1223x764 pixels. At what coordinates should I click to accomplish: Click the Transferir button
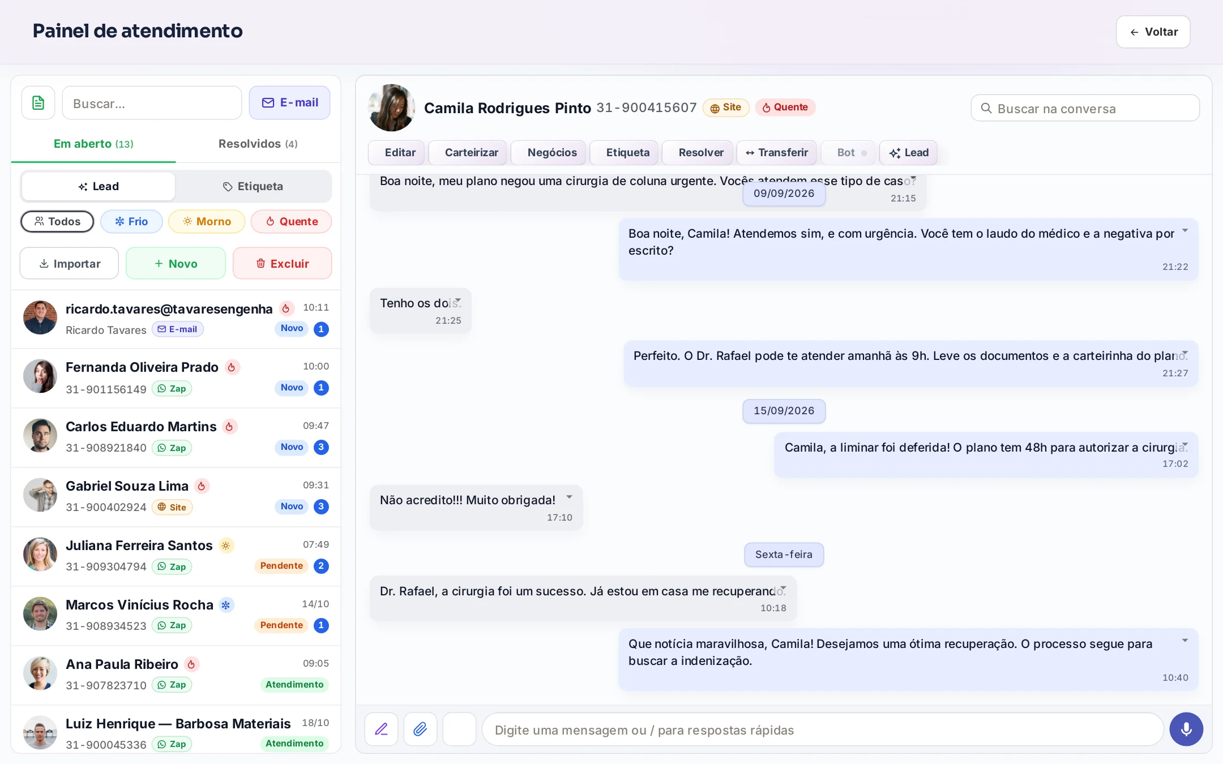click(x=776, y=153)
